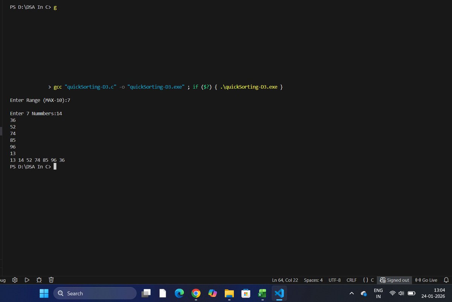Viewport: 452px width, 302px height.
Task: Click the 'Enter Range (MAX-10):7' line
Action: coord(40,100)
